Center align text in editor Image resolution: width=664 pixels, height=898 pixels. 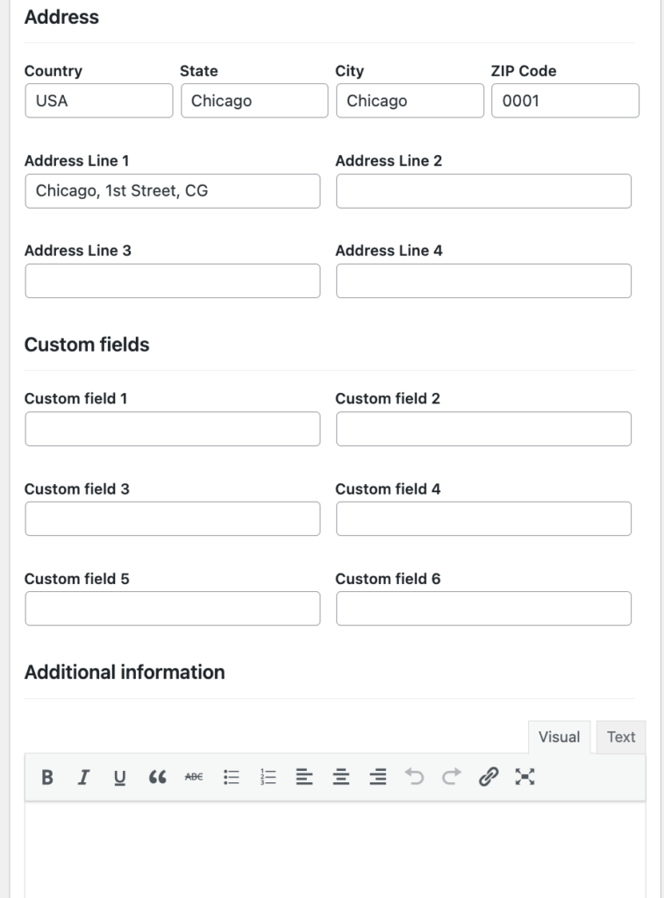(341, 777)
